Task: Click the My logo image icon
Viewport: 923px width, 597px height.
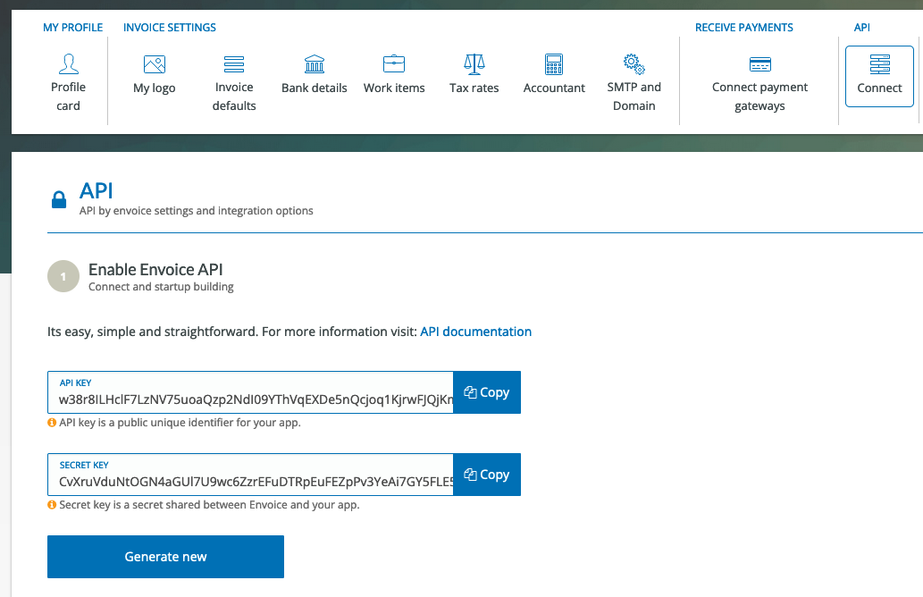Action: click(155, 64)
